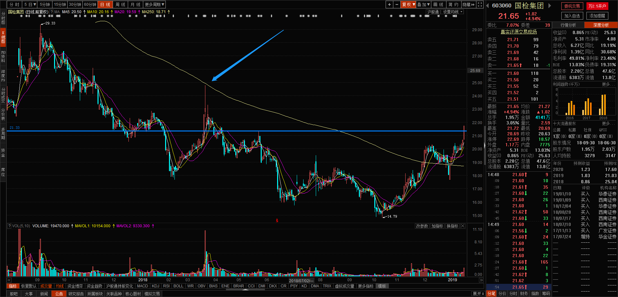The width and height of the screenshot is (618, 297).
Task: Switch to 周线 period tab
Action: pyautogui.click(x=120, y=4)
